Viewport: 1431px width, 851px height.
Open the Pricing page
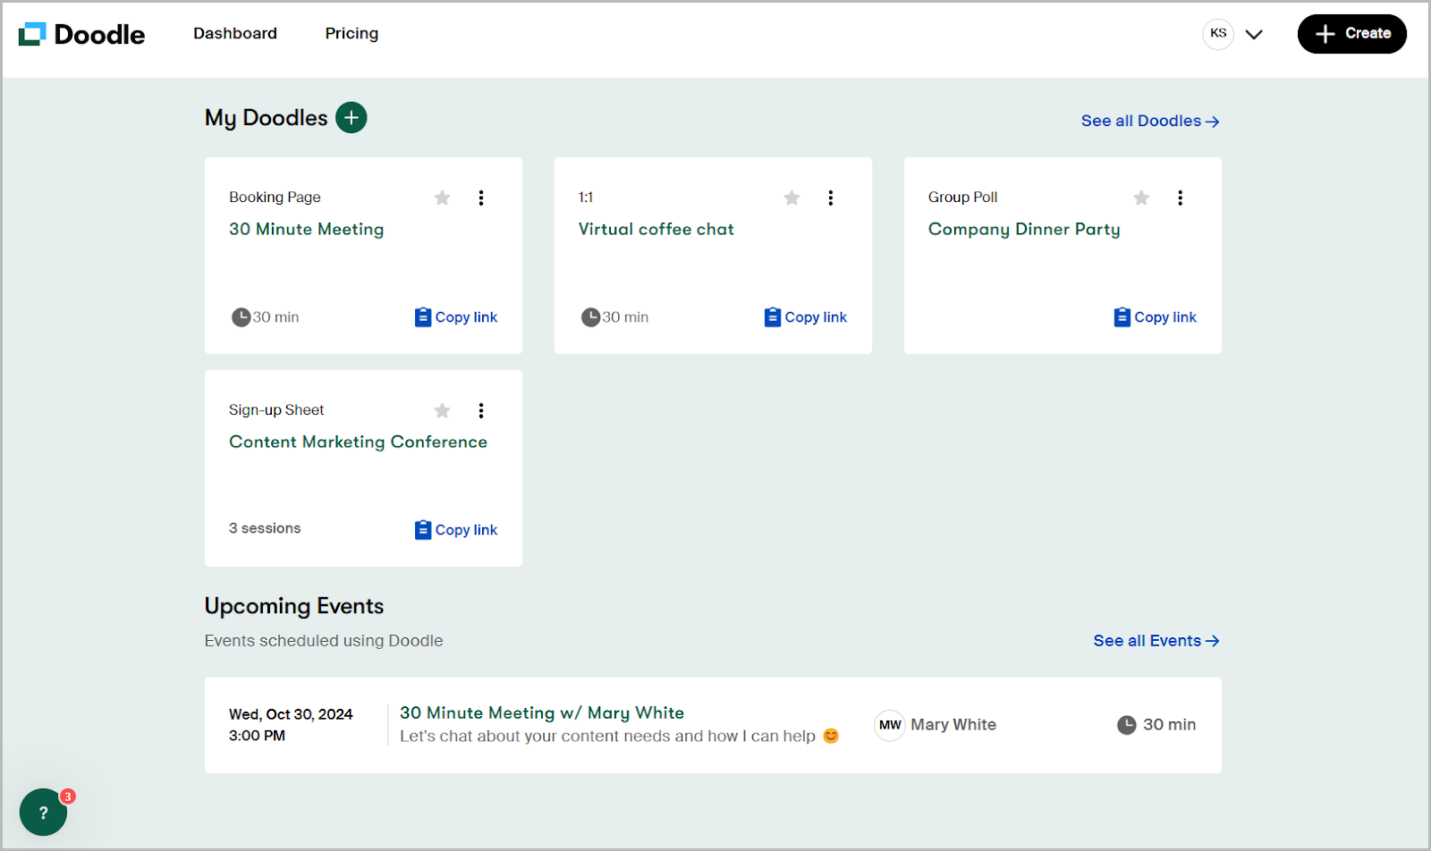351,33
